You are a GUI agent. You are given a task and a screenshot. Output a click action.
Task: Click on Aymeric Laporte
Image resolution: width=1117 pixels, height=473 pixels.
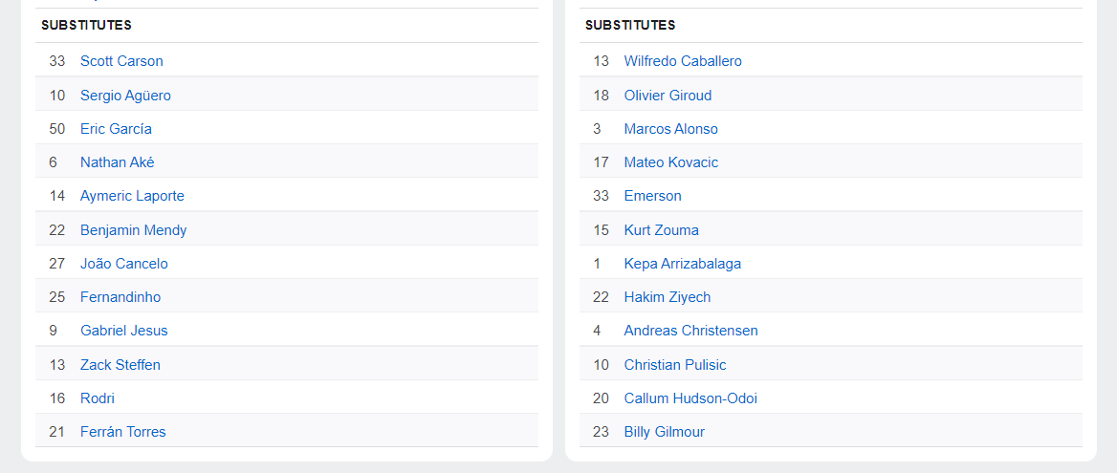point(132,196)
